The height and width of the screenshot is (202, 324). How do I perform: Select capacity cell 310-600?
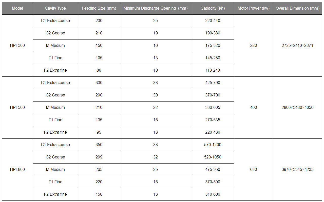[x=213, y=194]
